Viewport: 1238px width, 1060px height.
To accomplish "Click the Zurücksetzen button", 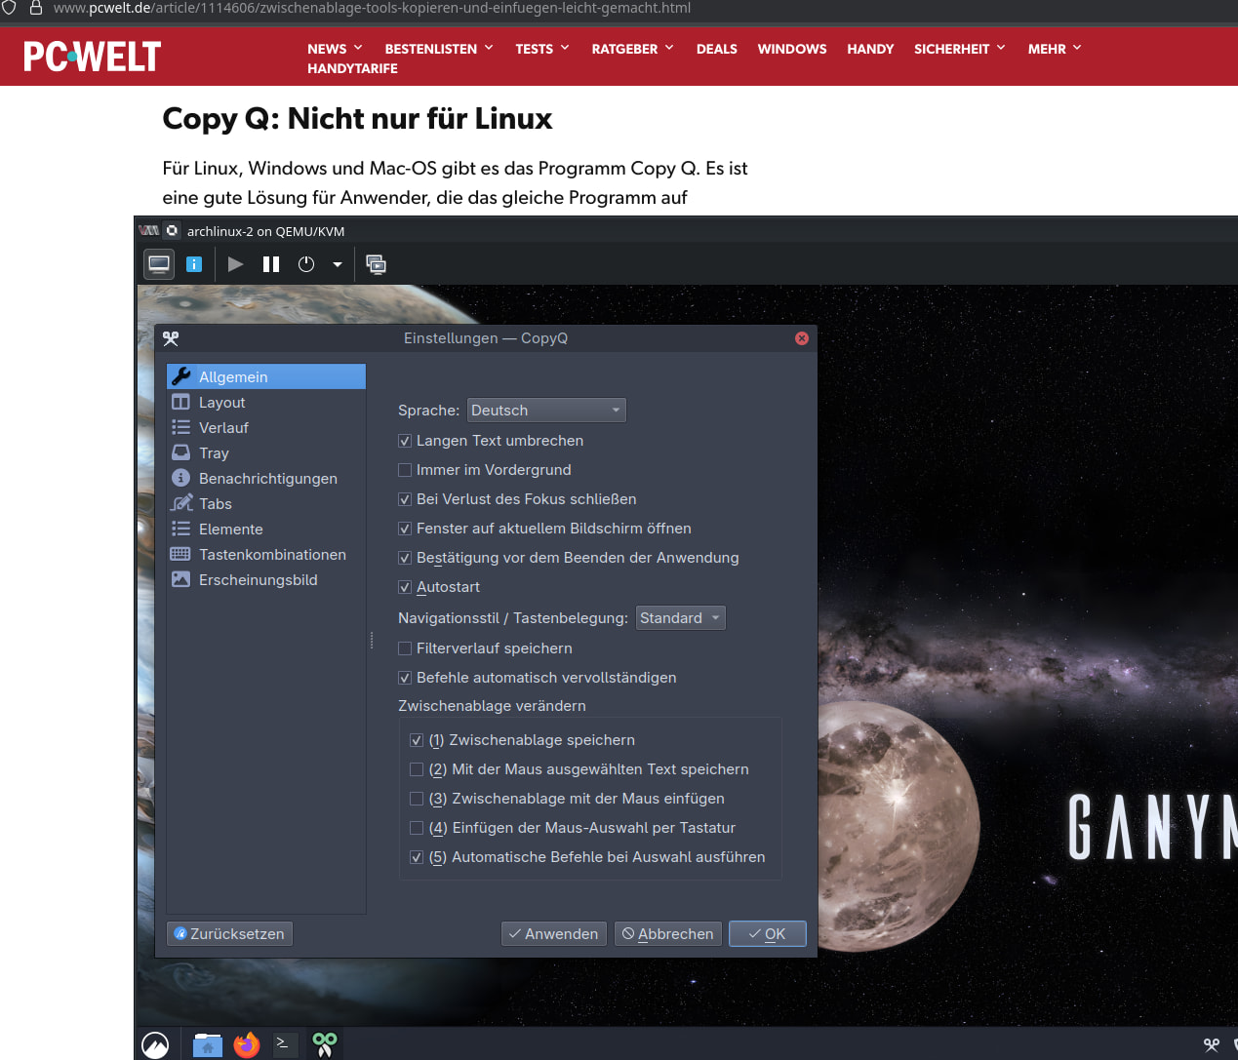I will [230, 934].
